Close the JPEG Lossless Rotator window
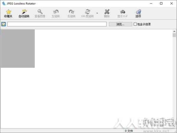The height and width of the screenshot is (133, 177). tap(171, 4)
